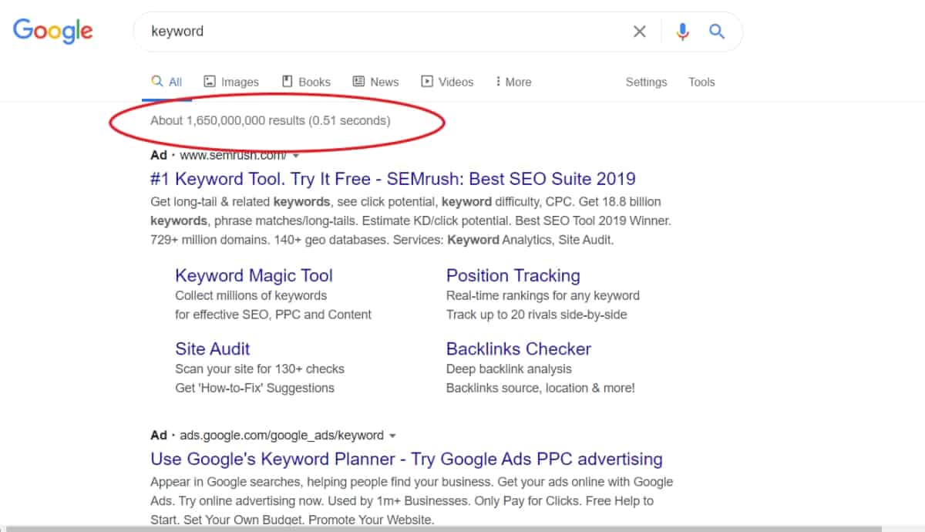The width and height of the screenshot is (925, 532).
Task: Click 'Real-time rankings for any keyword' text
Action: click(x=543, y=295)
